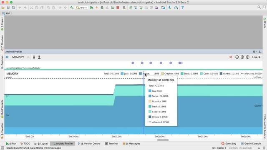Open Help with the question mark icon
Image resolution: width=267 pixels, height=150 pixels.
click(x=182, y=7)
